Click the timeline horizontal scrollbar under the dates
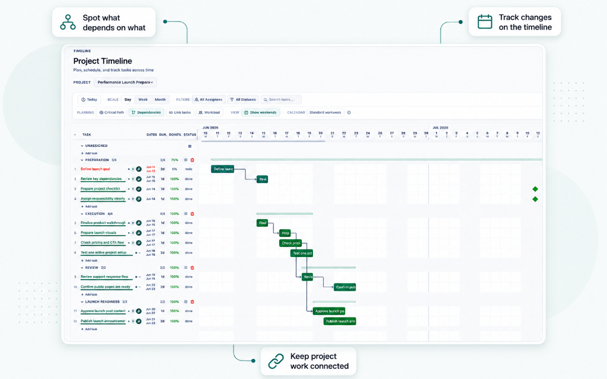This screenshot has height=379, width=607. [263, 141]
